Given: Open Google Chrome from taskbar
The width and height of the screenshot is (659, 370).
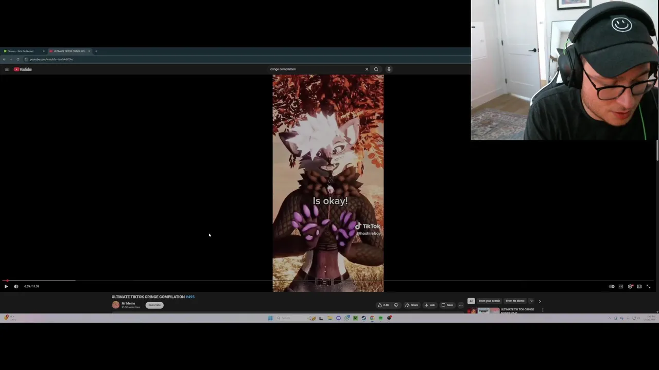Looking at the screenshot, I should (372, 318).
